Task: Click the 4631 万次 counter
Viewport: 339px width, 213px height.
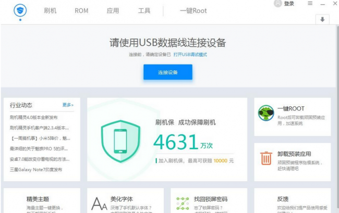Action: pyautogui.click(x=183, y=142)
